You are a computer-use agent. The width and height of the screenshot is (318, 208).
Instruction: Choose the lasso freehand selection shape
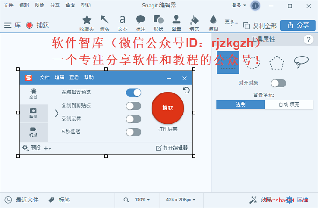301,62
